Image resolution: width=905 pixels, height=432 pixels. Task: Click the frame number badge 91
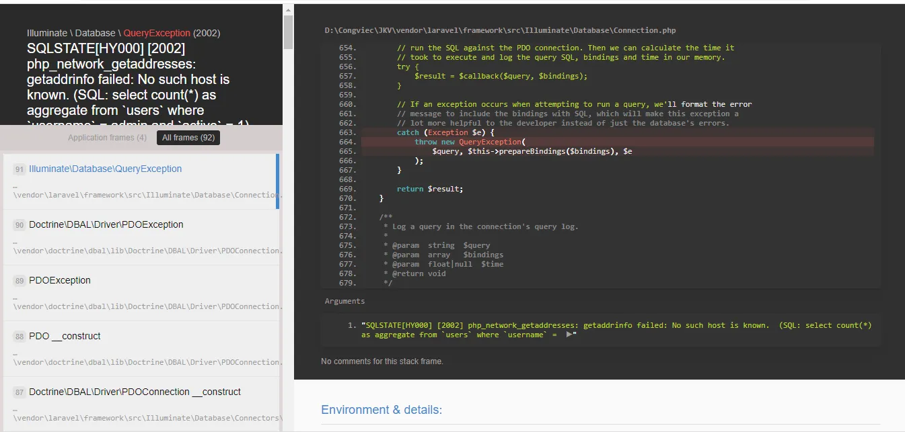pyautogui.click(x=20, y=169)
